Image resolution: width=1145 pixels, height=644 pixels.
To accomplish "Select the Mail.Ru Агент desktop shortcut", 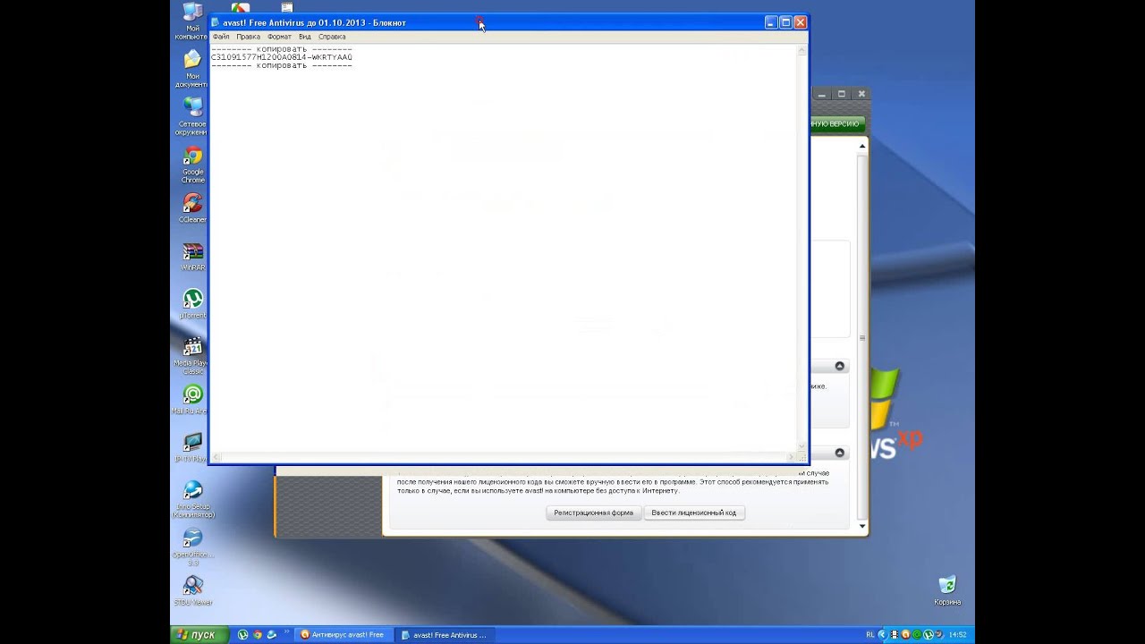I will [x=192, y=400].
